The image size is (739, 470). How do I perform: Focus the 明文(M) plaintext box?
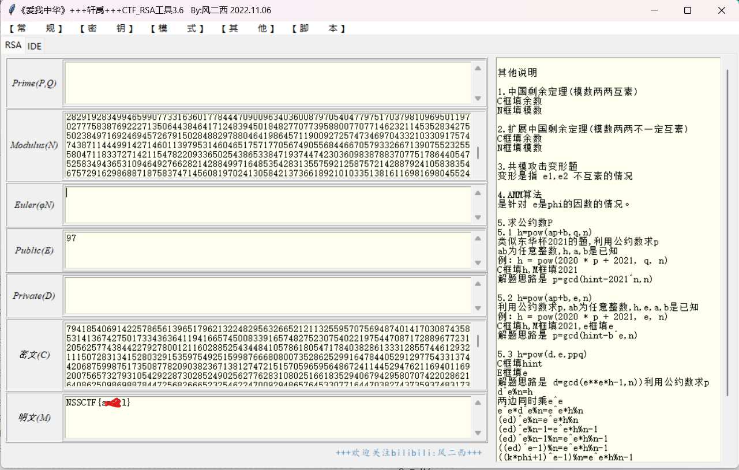coord(268,418)
